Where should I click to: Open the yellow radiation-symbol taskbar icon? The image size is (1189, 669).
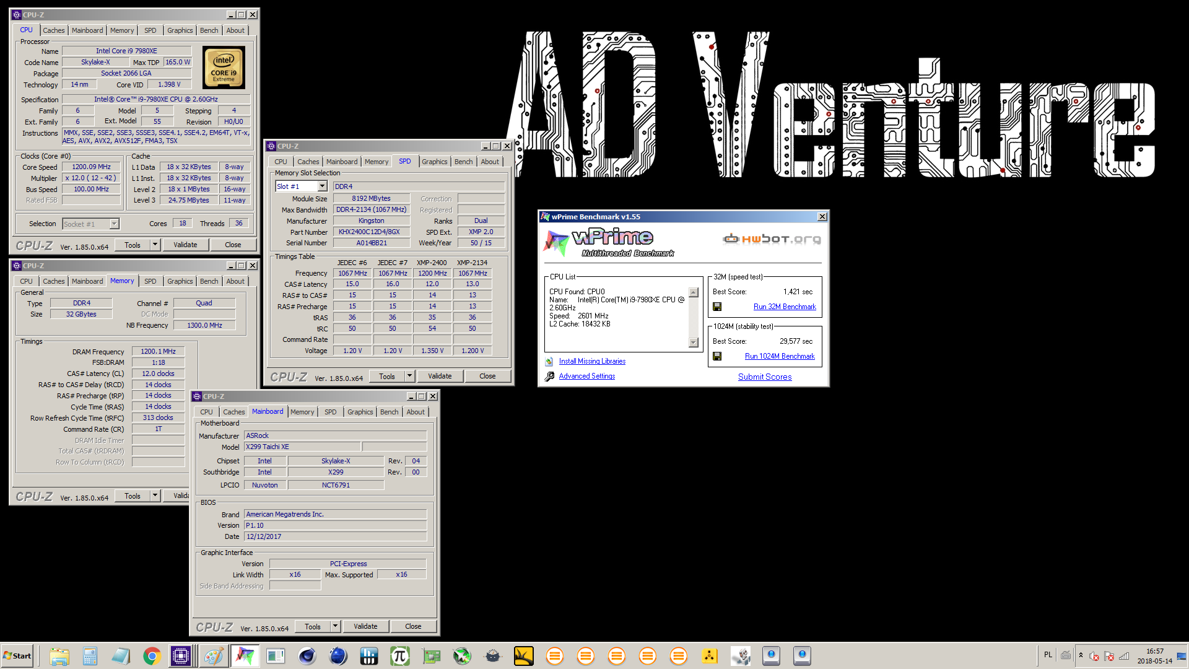[710, 656]
